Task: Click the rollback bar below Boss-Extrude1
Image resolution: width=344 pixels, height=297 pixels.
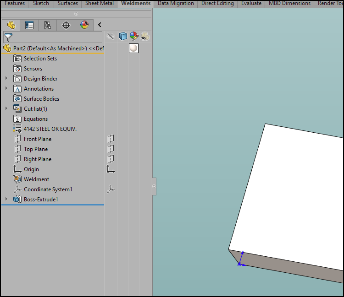Action: click(53, 205)
